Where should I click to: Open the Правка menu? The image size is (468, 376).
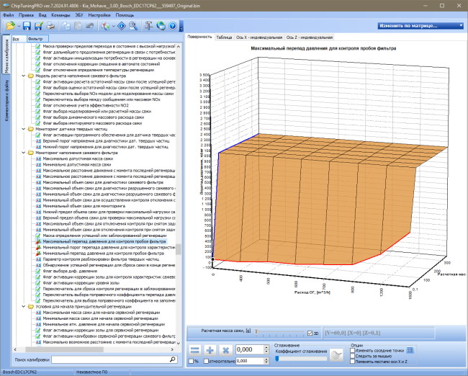[x=26, y=15]
